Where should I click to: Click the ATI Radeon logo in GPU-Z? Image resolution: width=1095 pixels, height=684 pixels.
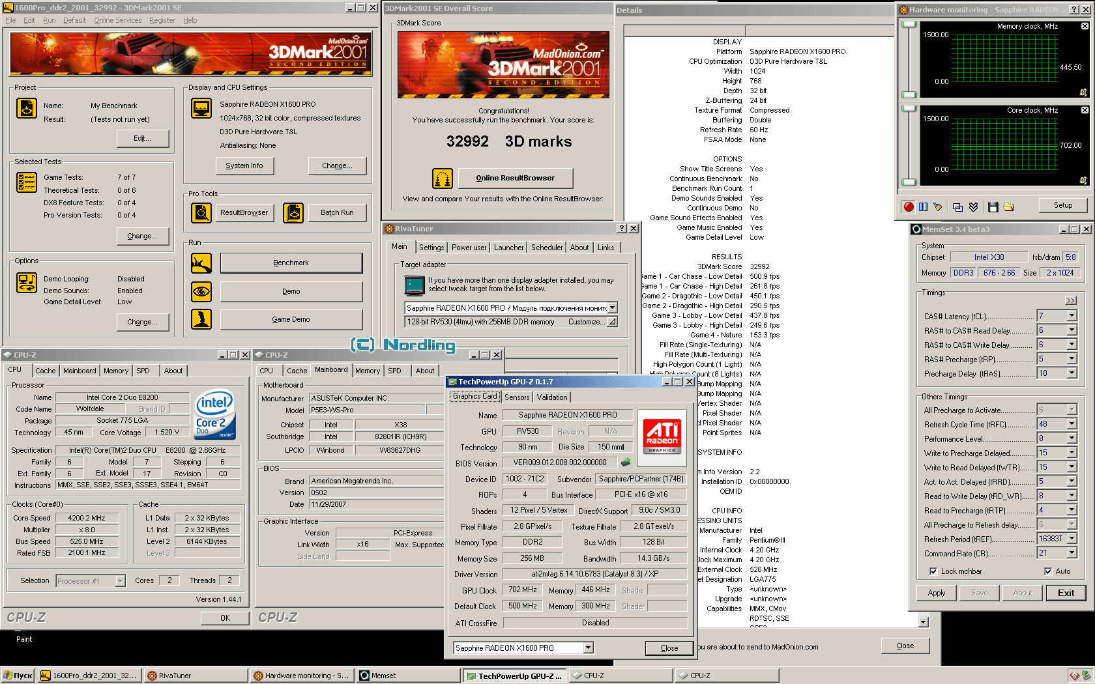pyautogui.click(x=662, y=436)
